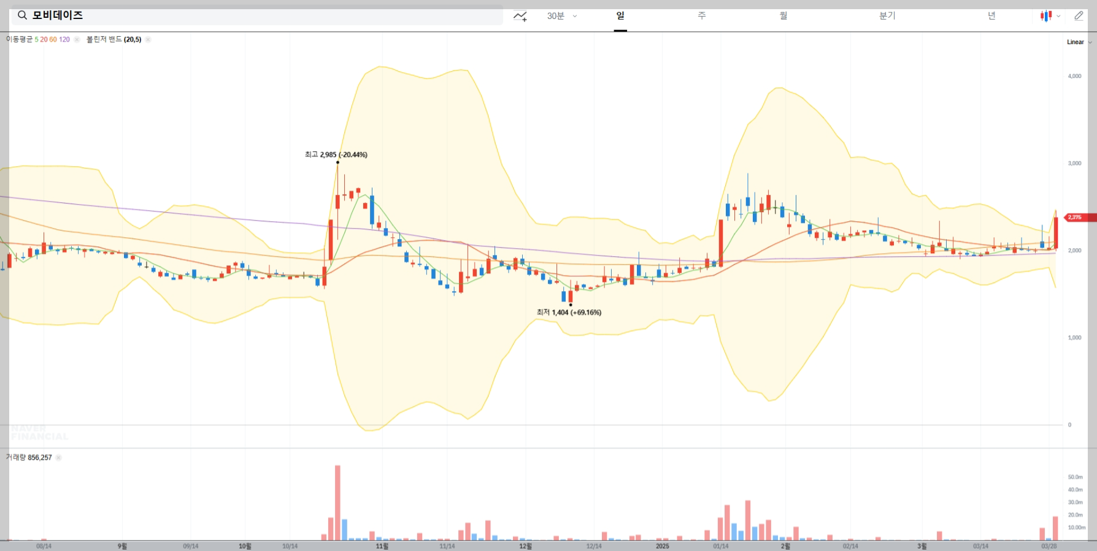This screenshot has width=1097, height=551.
Task: Click the 10월 date axis label
Action: point(245,546)
